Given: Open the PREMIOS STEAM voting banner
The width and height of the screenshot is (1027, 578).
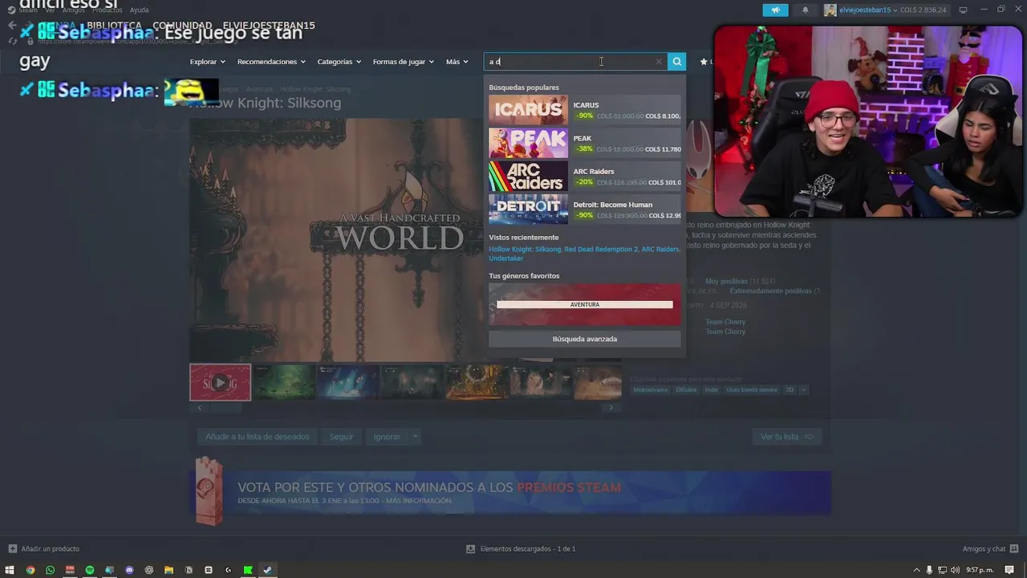Looking at the screenshot, I should point(510,492).
